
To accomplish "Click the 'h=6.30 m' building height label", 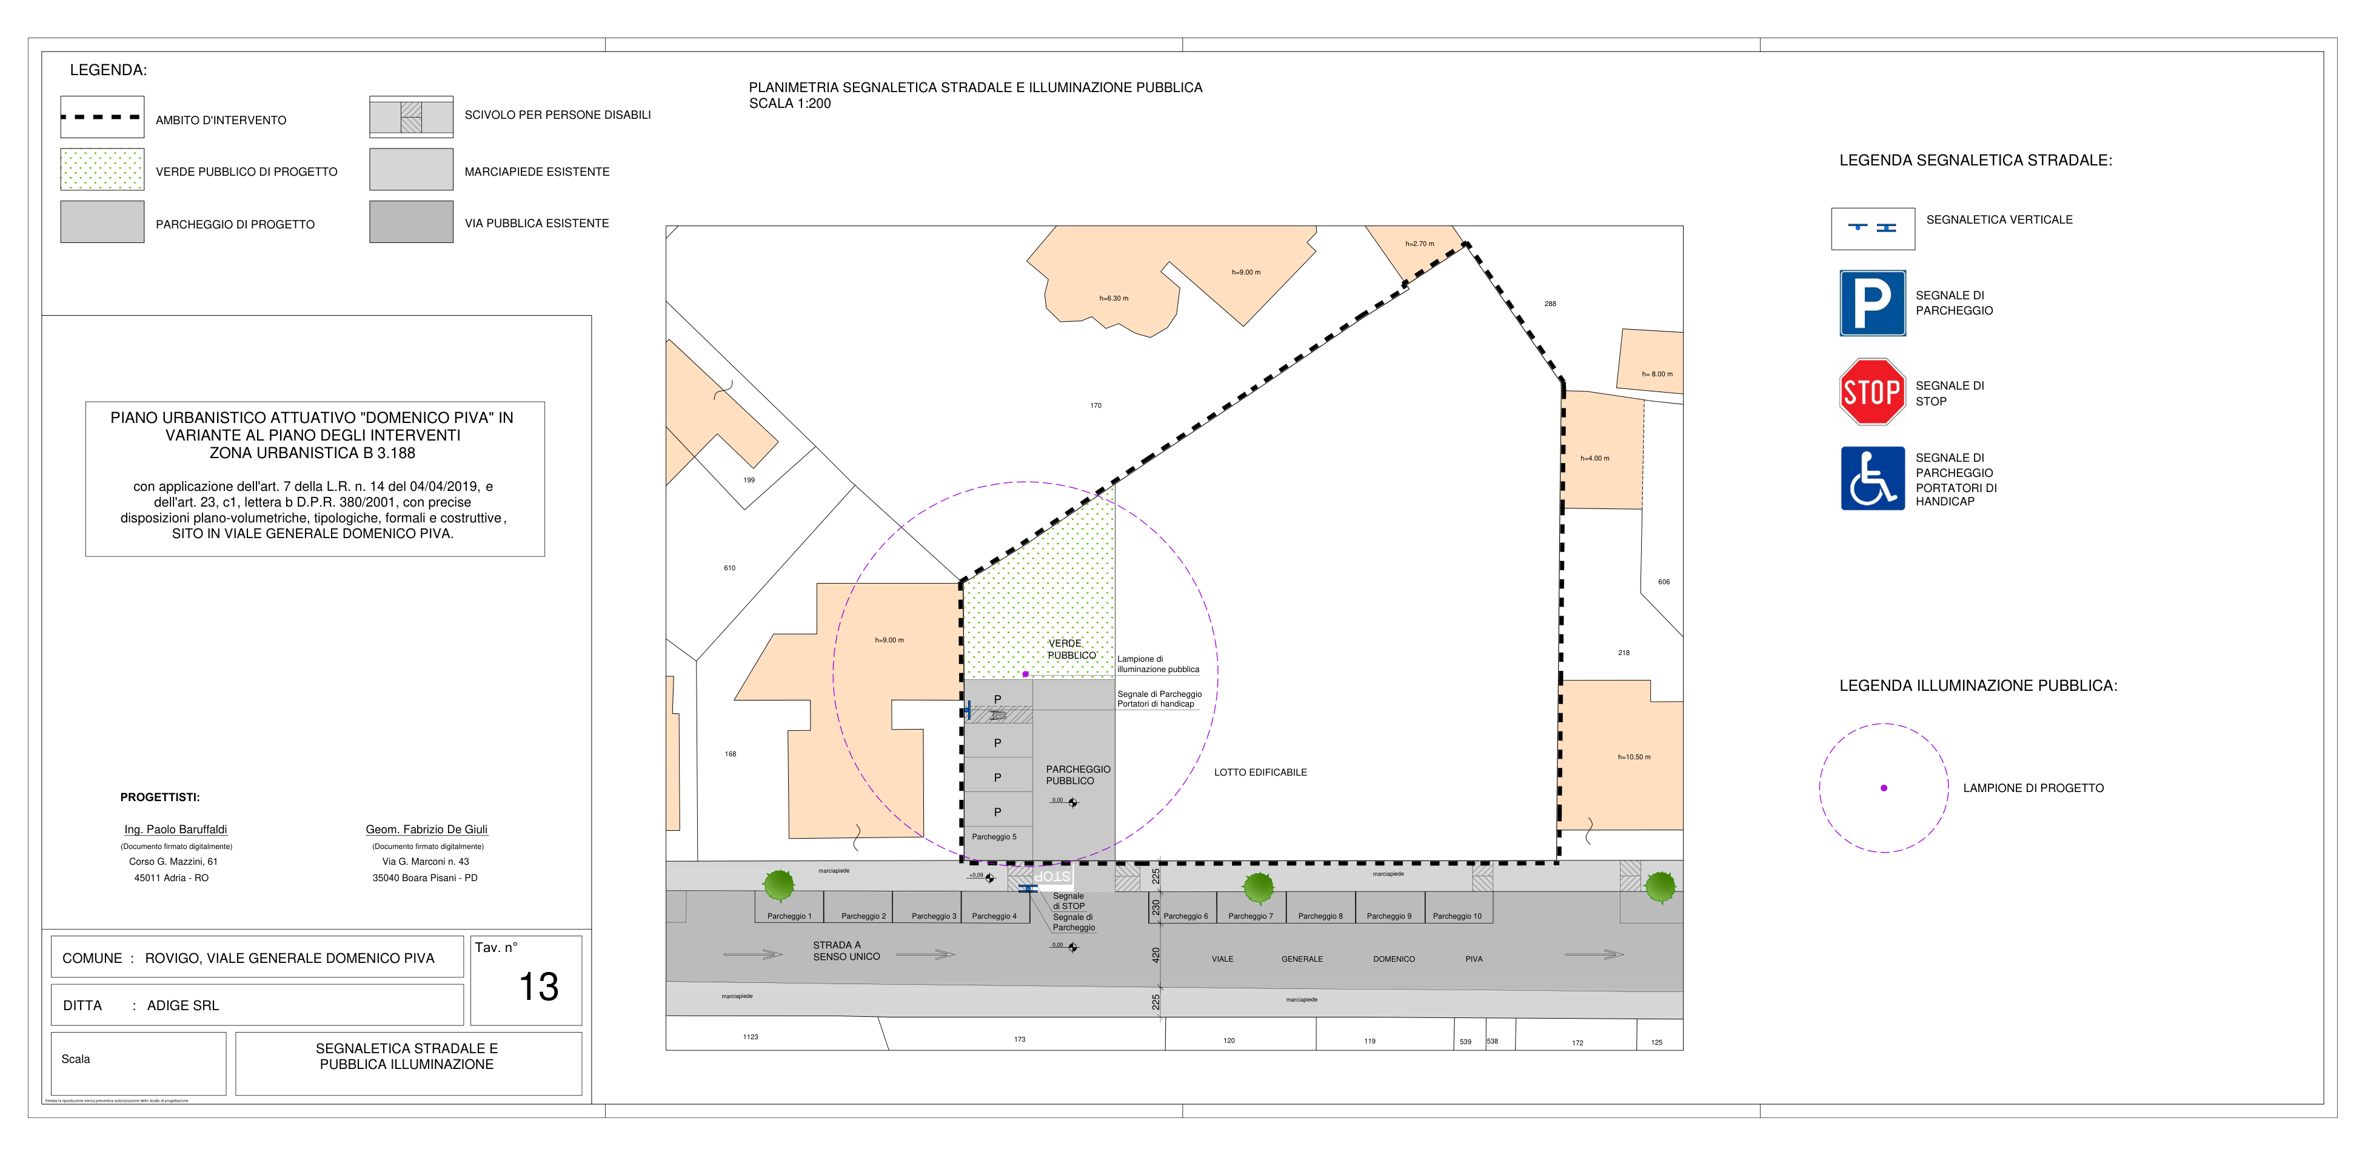I will pyautogui.click(x=1114, y=298).
